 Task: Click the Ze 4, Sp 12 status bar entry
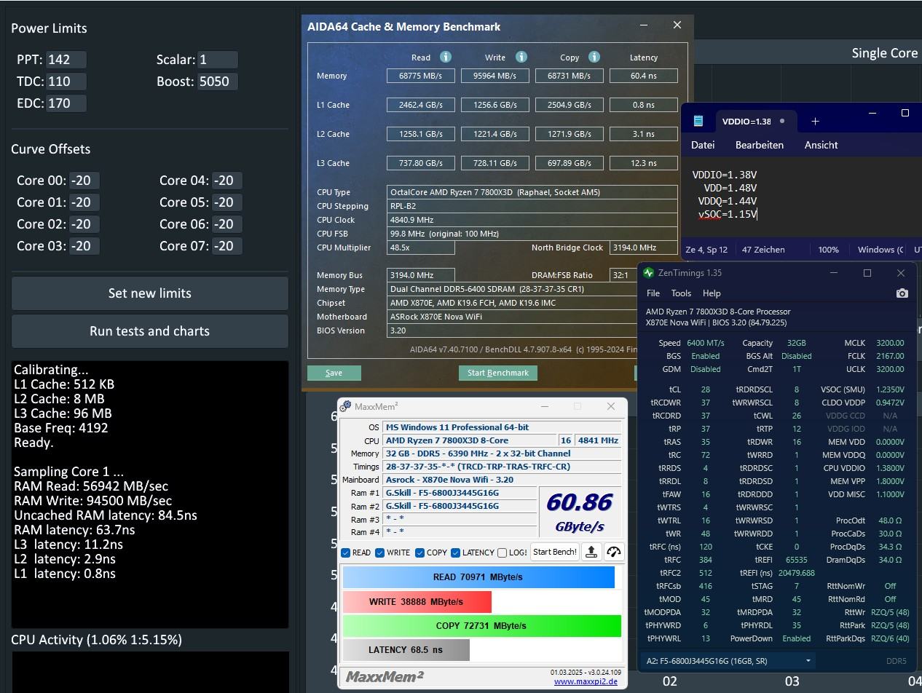click(x=706, y=250)
